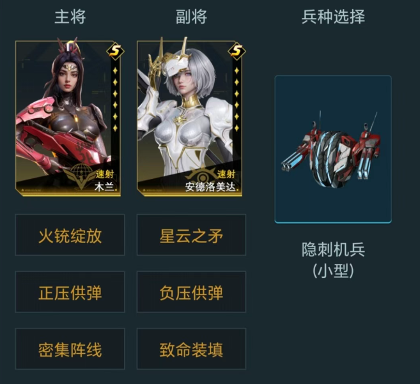The width and height of the screenshot is (420, 384).
Task: Select the 安德洛美达 deputy general card
Action: coord(190,118)
